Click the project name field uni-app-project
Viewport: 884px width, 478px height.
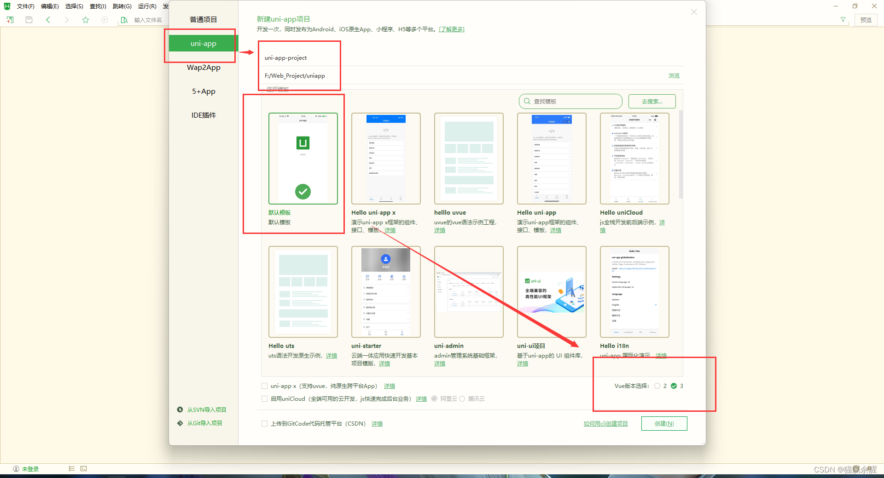tap(472, 58)
